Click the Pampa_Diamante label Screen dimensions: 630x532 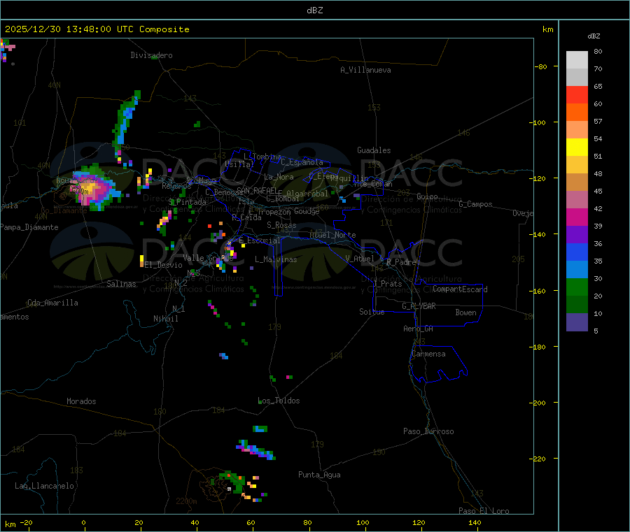29,227
